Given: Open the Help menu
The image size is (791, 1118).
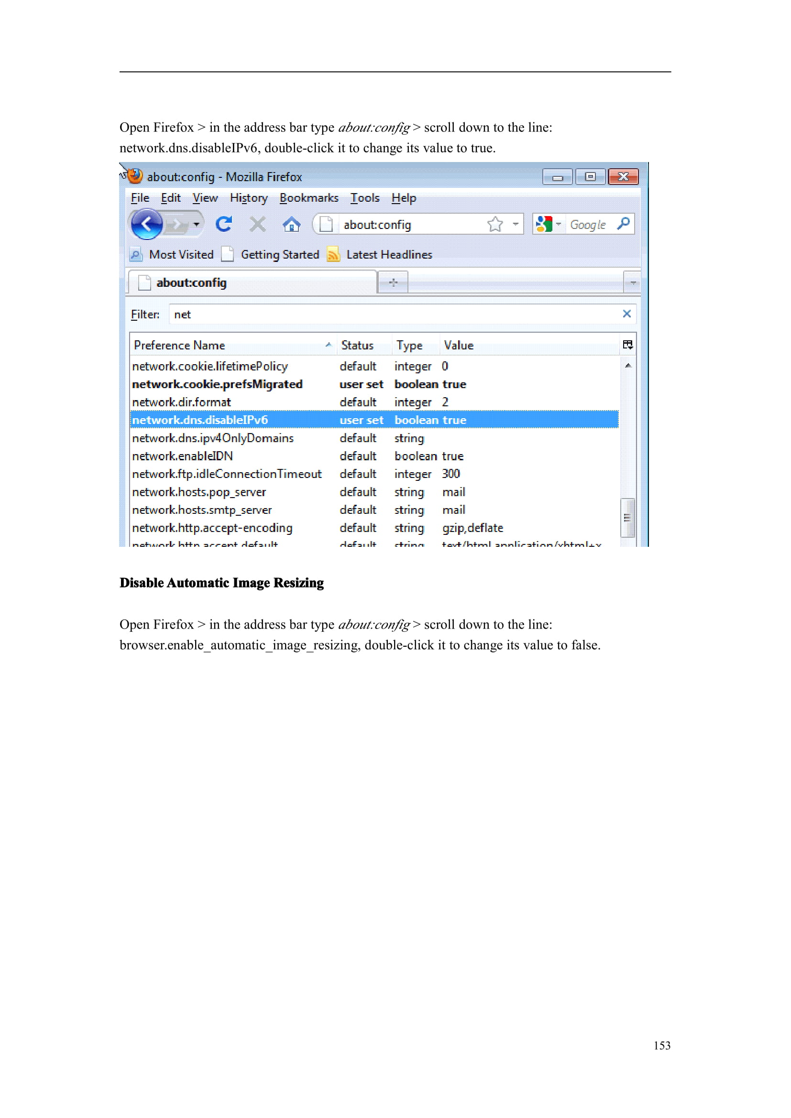Looking at the screenshot, I should tap(404, 198).
